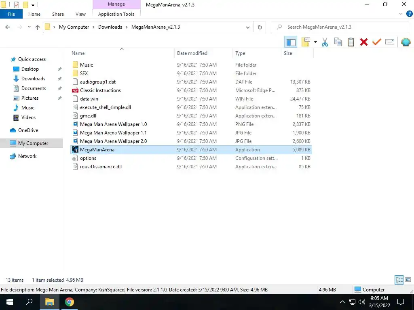Sort by the Size column header
The width and height of the screenshot is (414, 310).
(297, 53)
